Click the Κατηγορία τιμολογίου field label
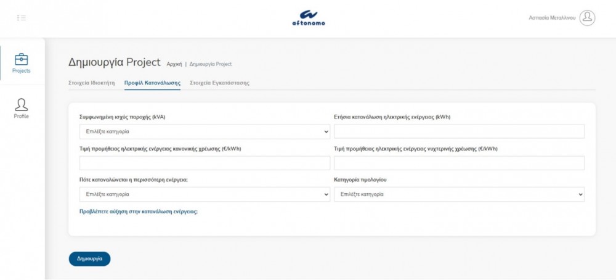The height and width of the screenshot is (280, 616). 360,179
